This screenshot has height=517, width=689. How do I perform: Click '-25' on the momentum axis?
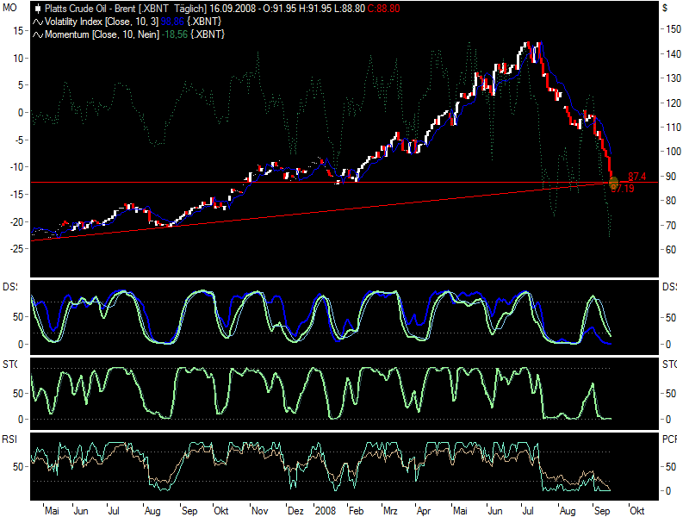tap(16, 249)
